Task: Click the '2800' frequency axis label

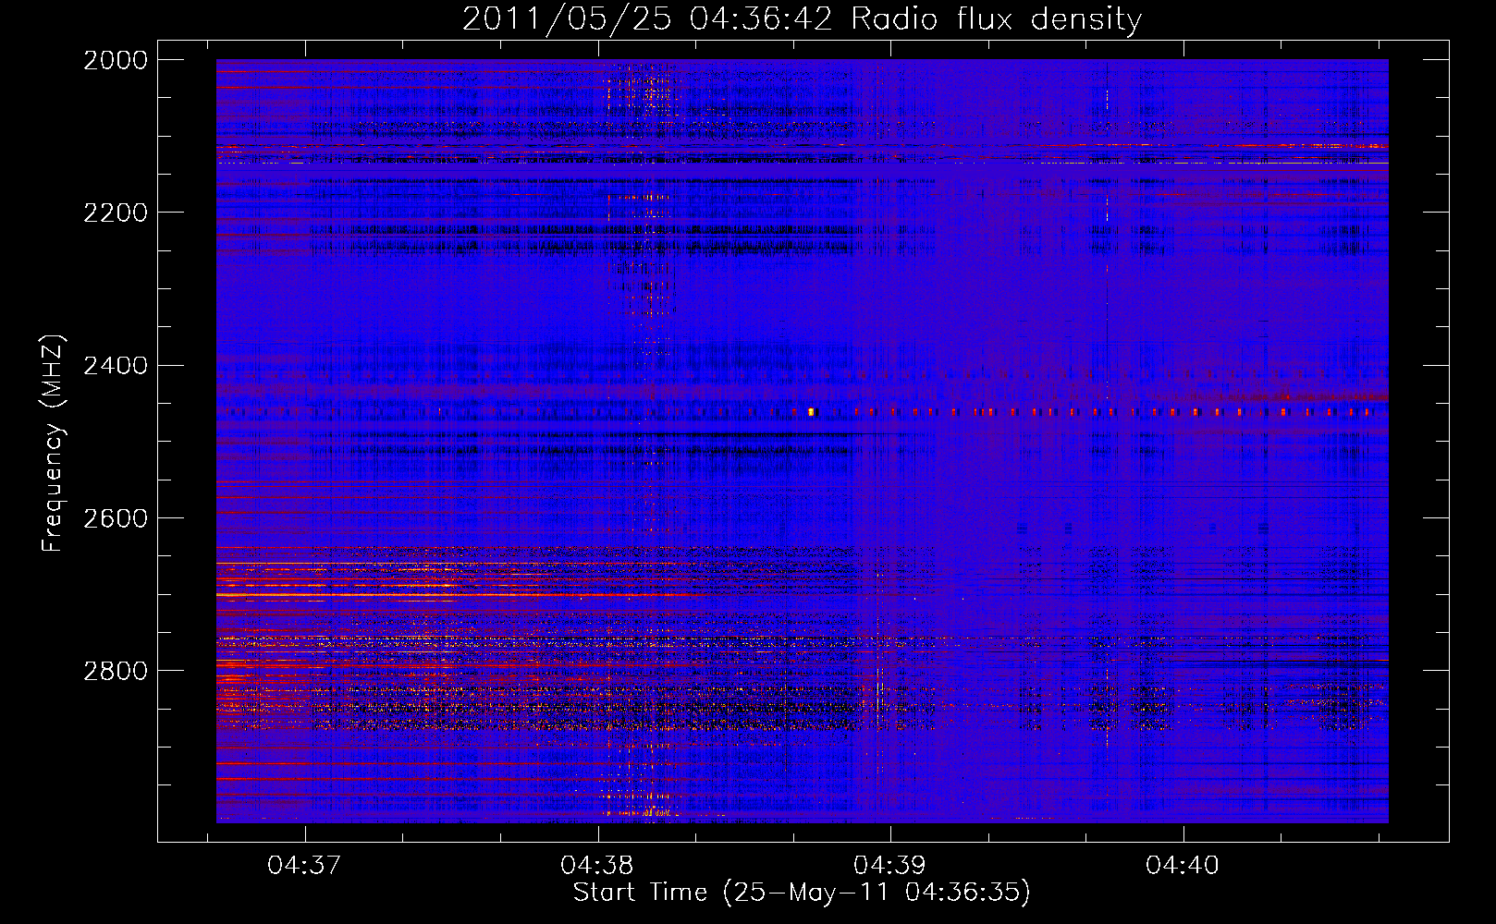Action: click(116, 671)
